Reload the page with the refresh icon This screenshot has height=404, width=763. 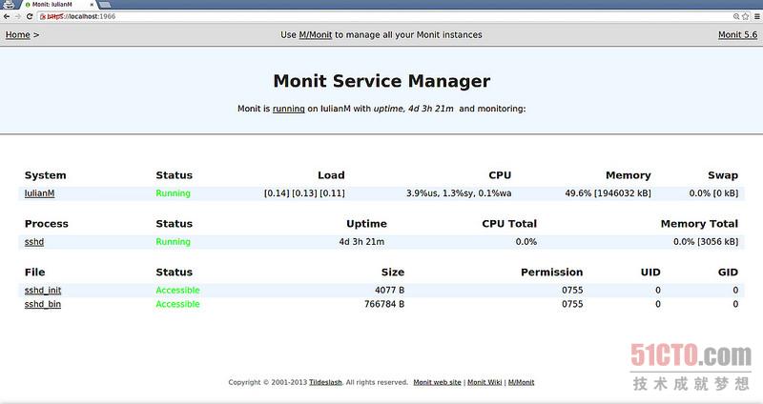tap(30, 16)
